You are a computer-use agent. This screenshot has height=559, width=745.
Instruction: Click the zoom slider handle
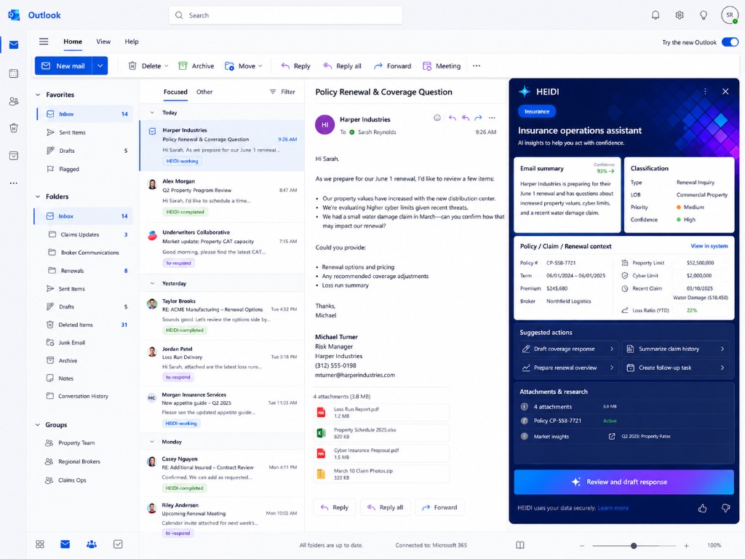pyautogui.click(x=634, y=546)
